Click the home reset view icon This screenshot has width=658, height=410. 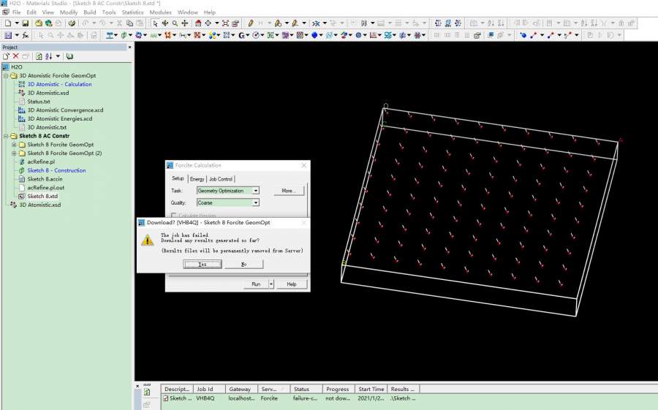coord(198,23)
